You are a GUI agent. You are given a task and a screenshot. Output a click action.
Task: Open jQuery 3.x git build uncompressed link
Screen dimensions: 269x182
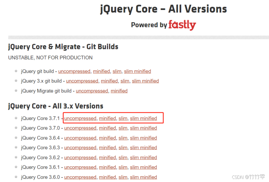click(82, 81)
